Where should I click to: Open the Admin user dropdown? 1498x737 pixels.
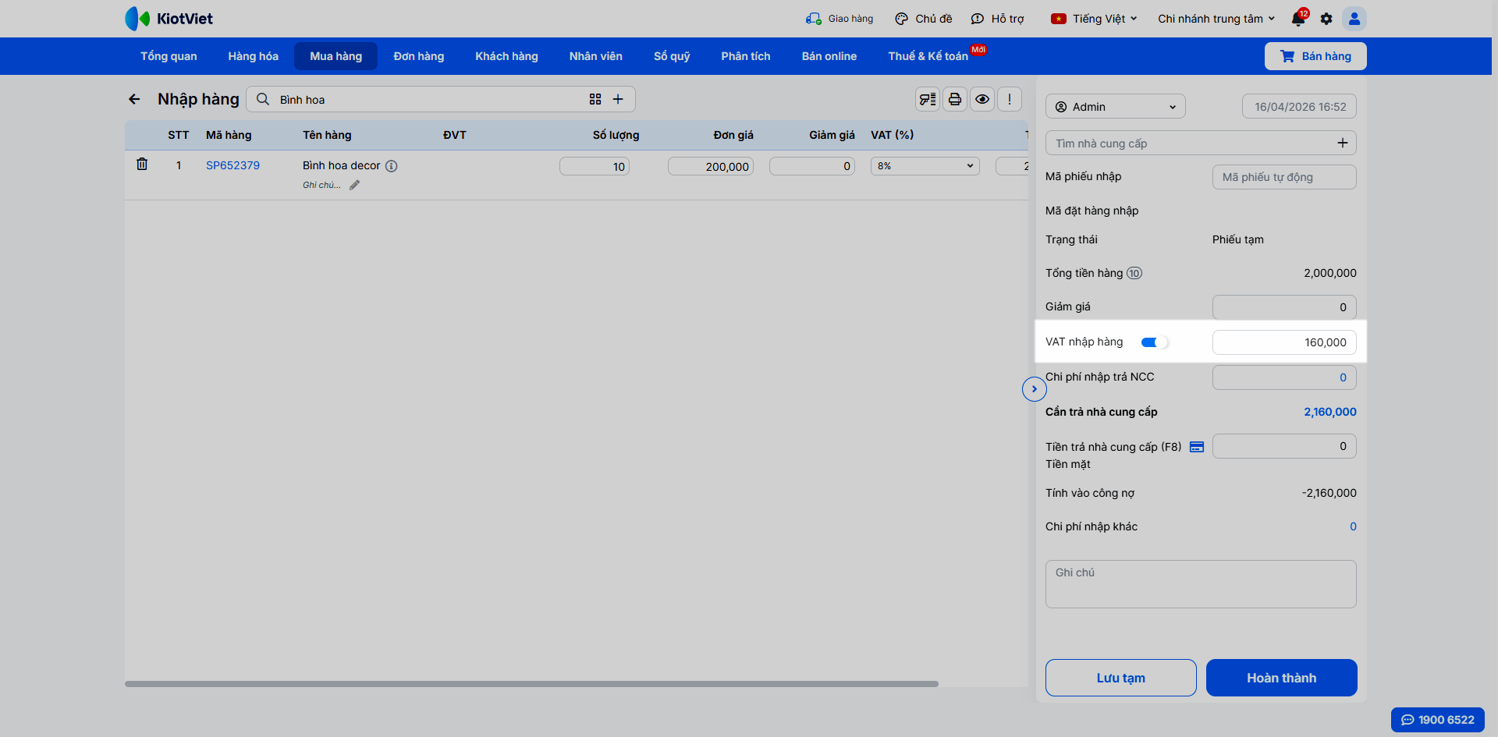click(1116, 107)
